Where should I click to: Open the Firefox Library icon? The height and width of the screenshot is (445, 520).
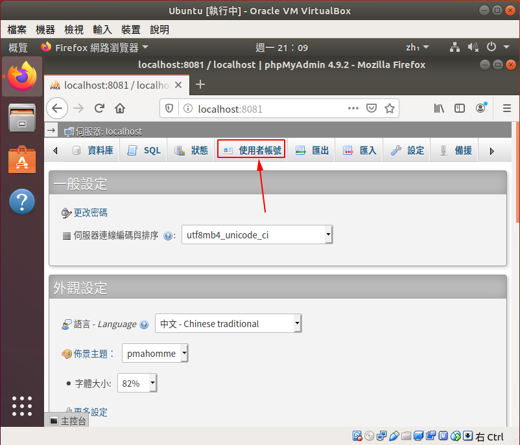[x=439, y=108]
